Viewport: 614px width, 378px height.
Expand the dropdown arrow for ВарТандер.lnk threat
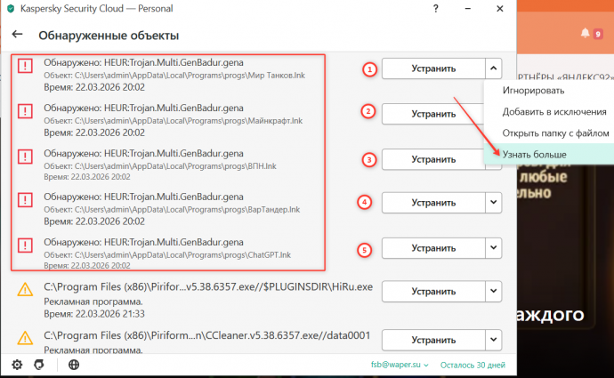(x=494, y=203)
